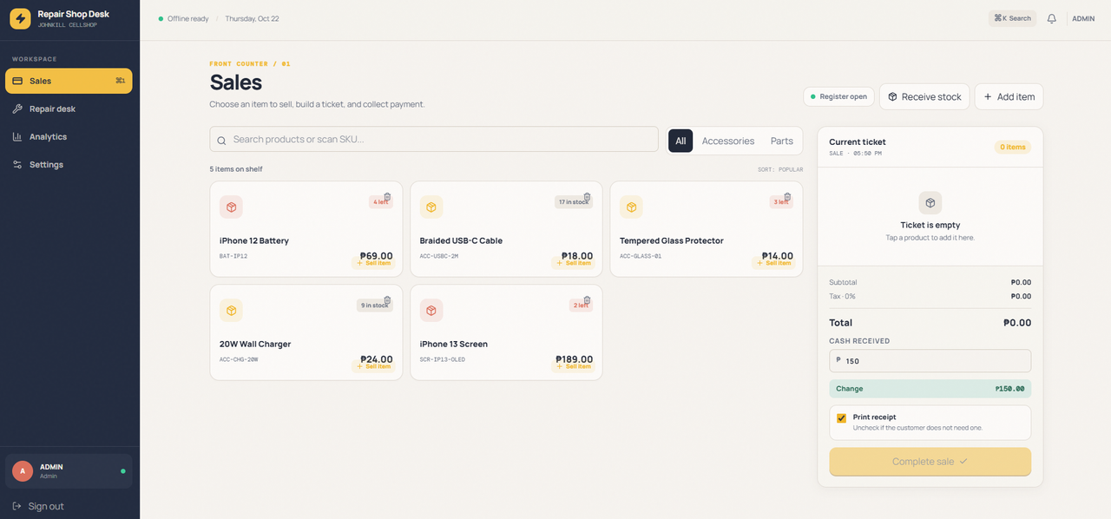The height and width of the screenshot is (519, 1111).
Task: Delete the Braided USB-C Cable item
Action: (x=587, y=197)
